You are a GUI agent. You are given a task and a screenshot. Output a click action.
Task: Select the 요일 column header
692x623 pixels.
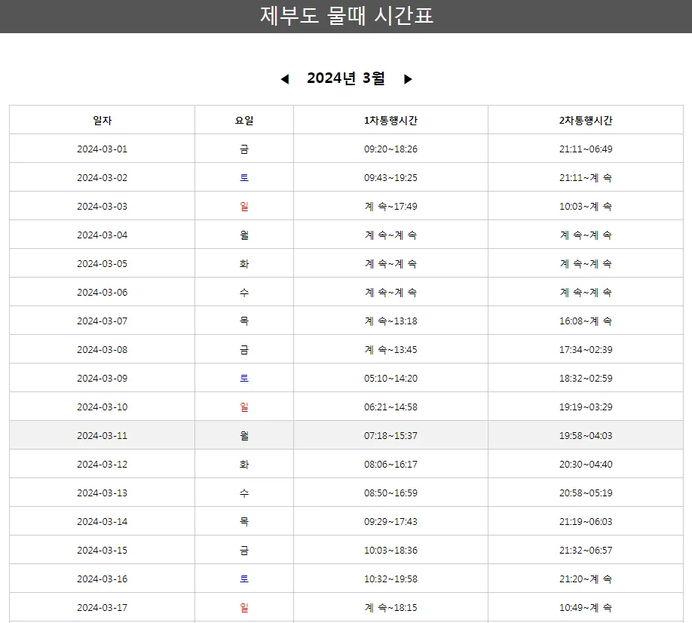(x=243, y=119)
